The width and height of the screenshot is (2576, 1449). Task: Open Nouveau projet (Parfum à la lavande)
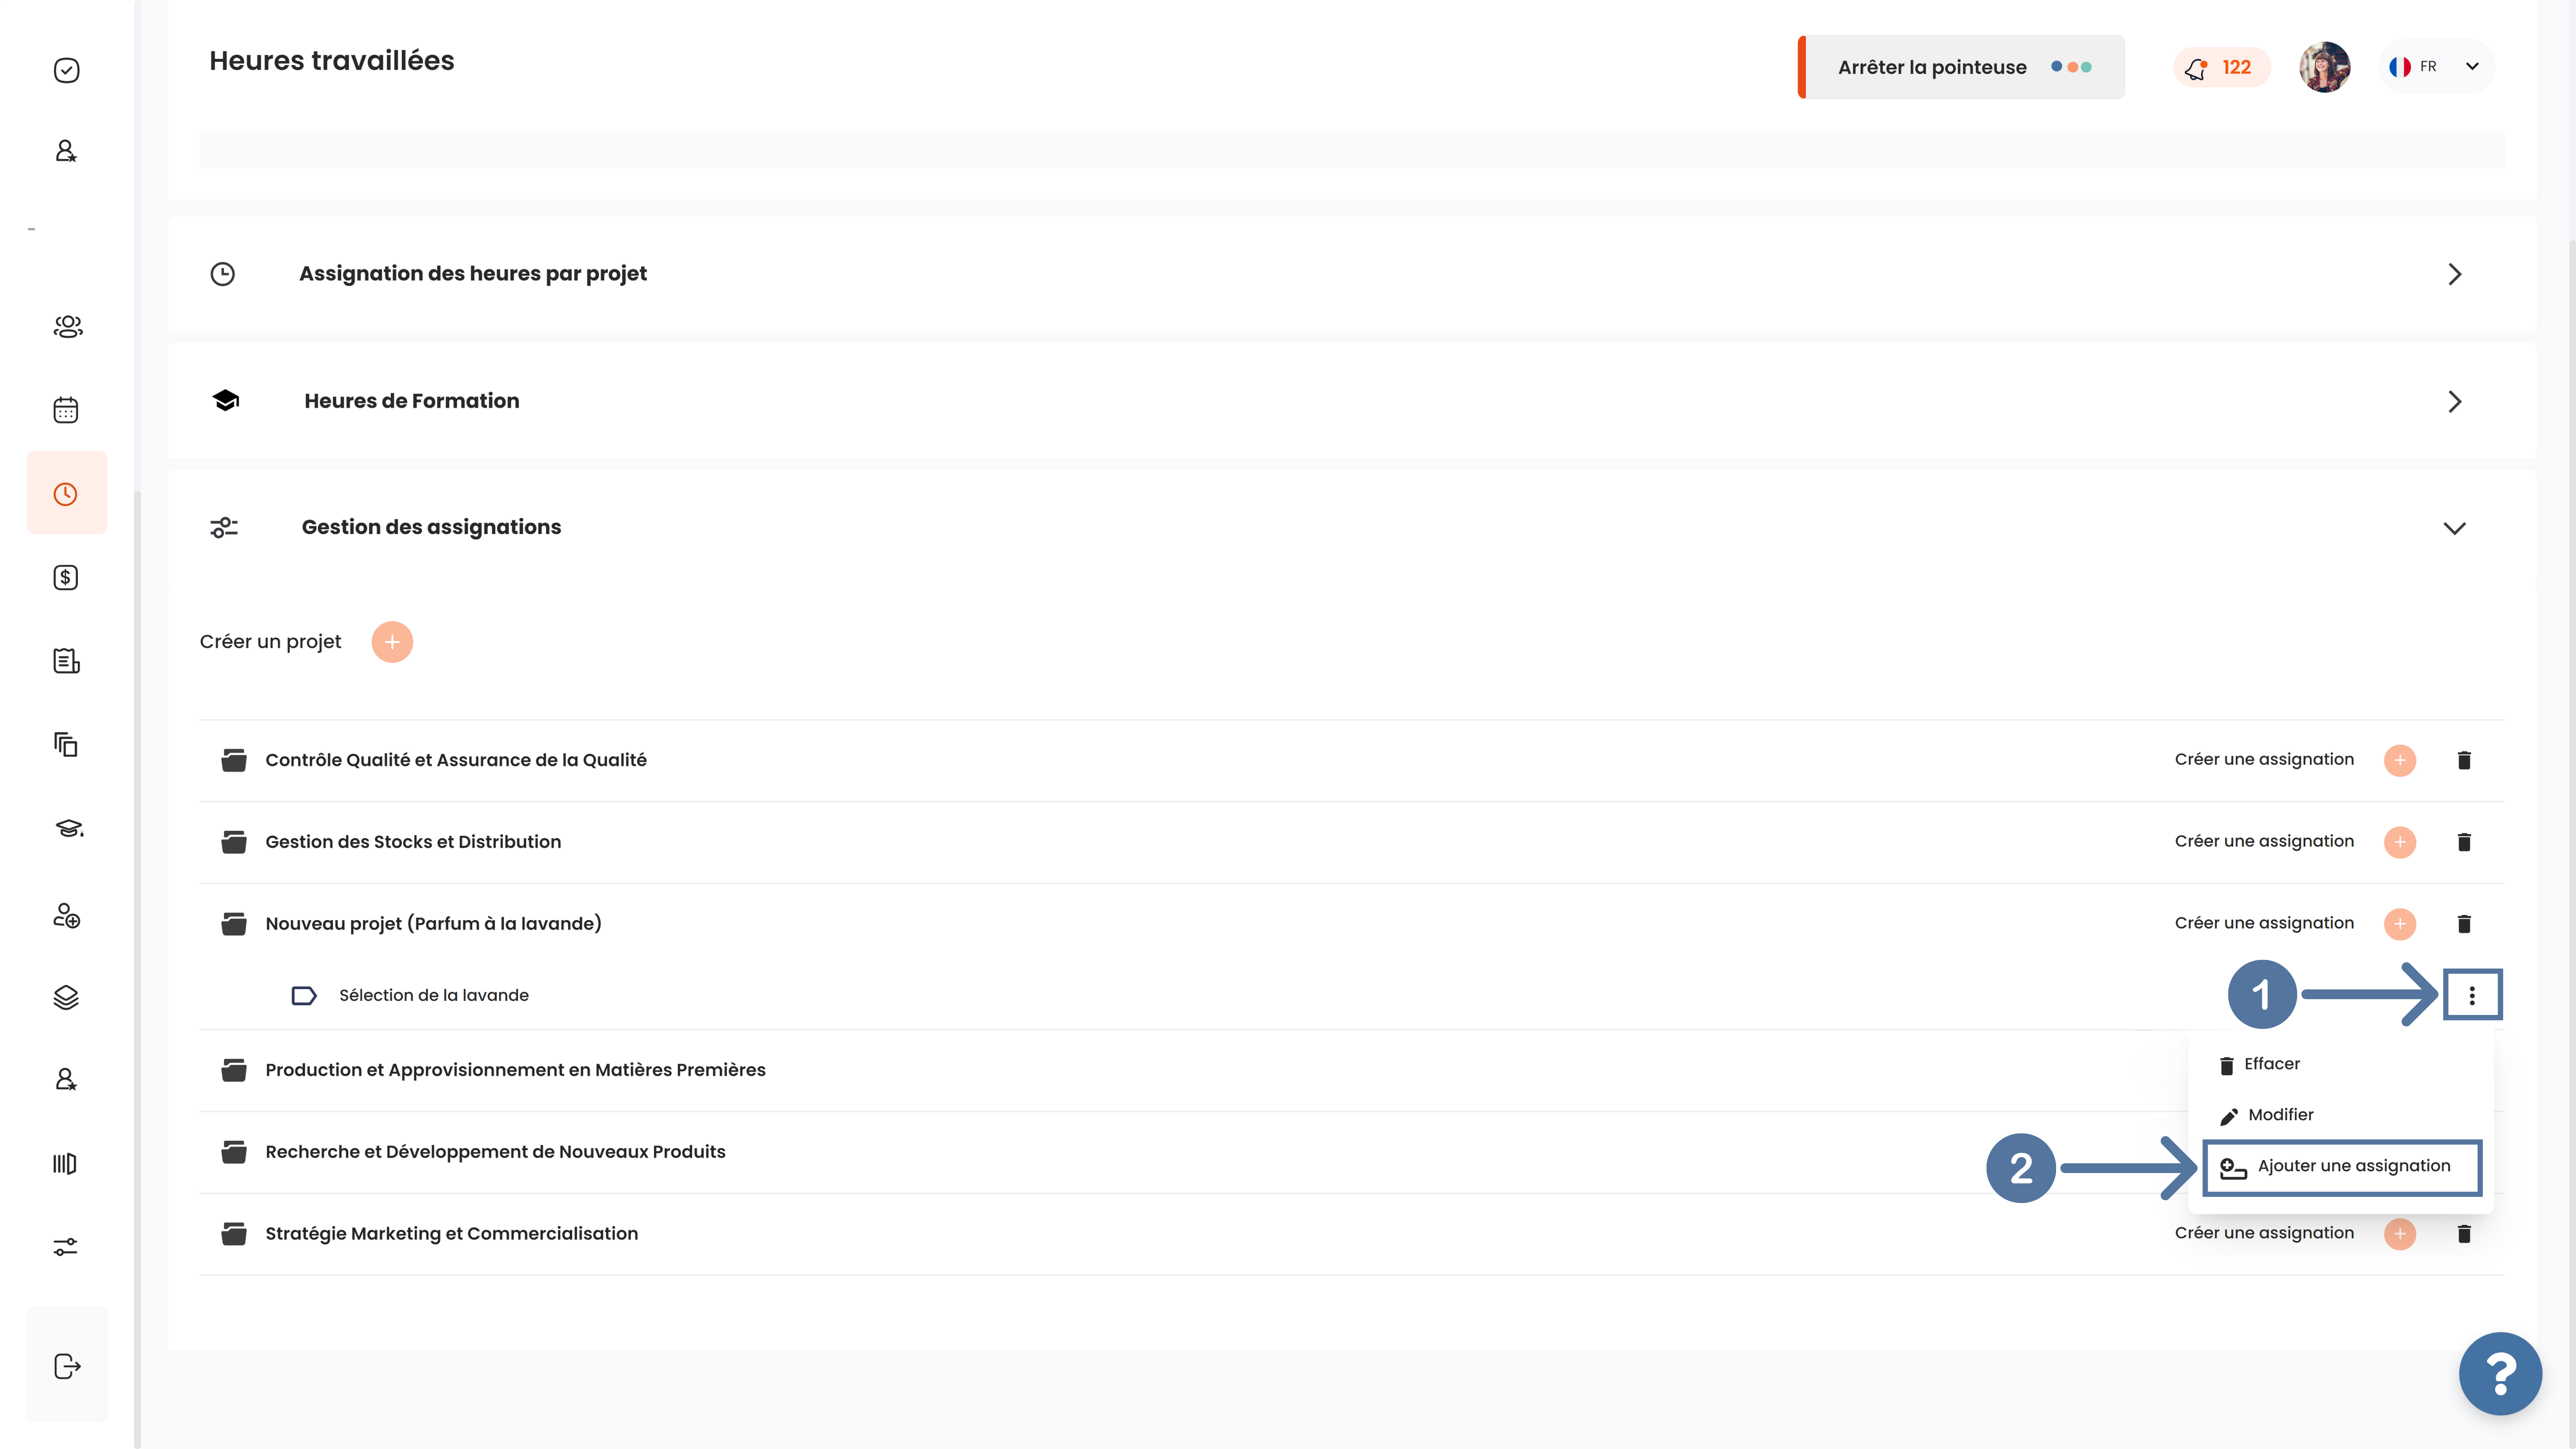pyautogui.click(x=433, y=924)
